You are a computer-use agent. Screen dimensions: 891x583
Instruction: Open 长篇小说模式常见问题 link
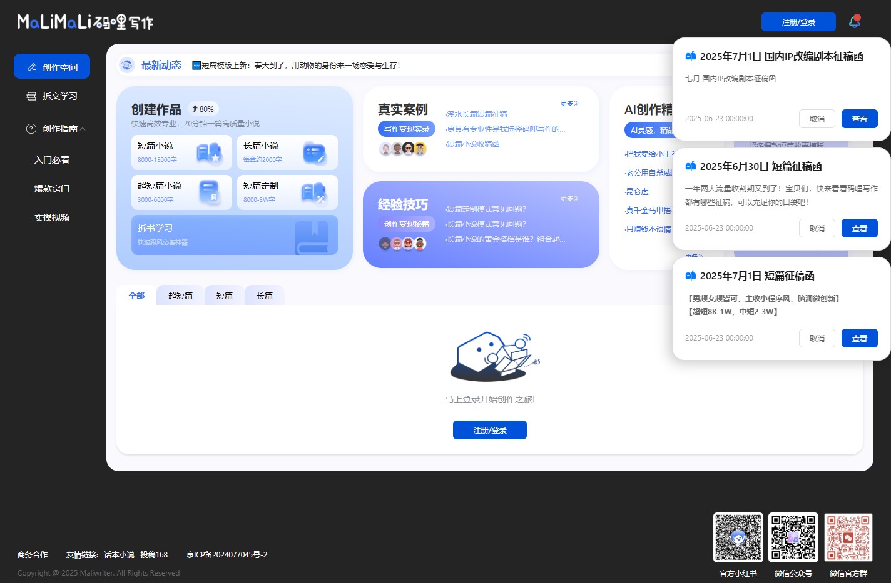coord(486,224)
